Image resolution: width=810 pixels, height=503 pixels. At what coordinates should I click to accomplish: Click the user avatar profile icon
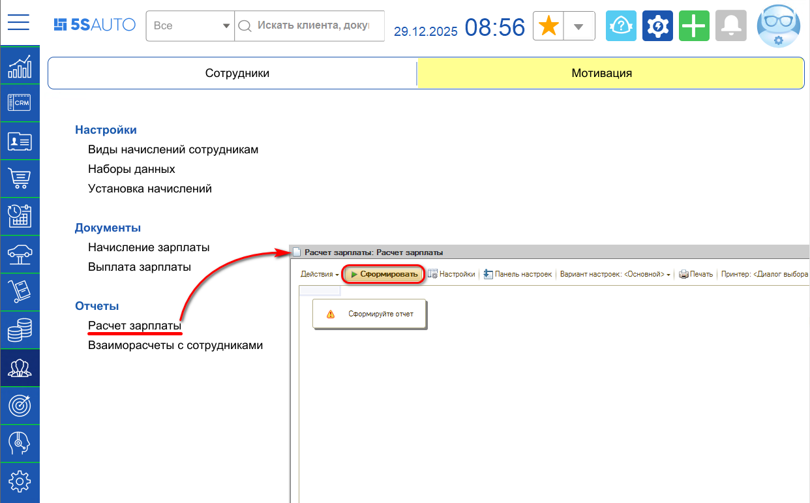[x=778, y=26]
